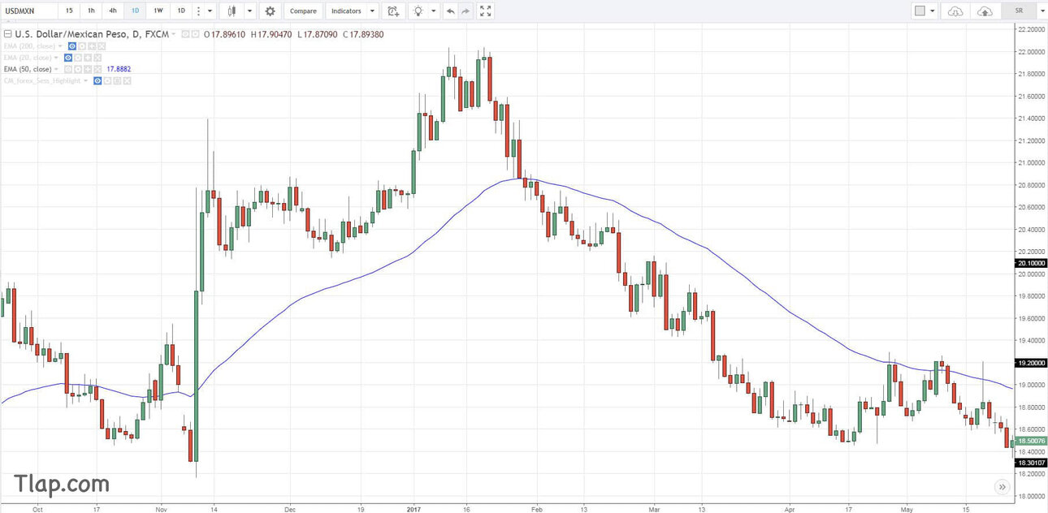The width and height of the screenshot is (1048, 513).
Task: Toggle visibility eye of EMA (50, close)
Action: click(x=68, y=69)
